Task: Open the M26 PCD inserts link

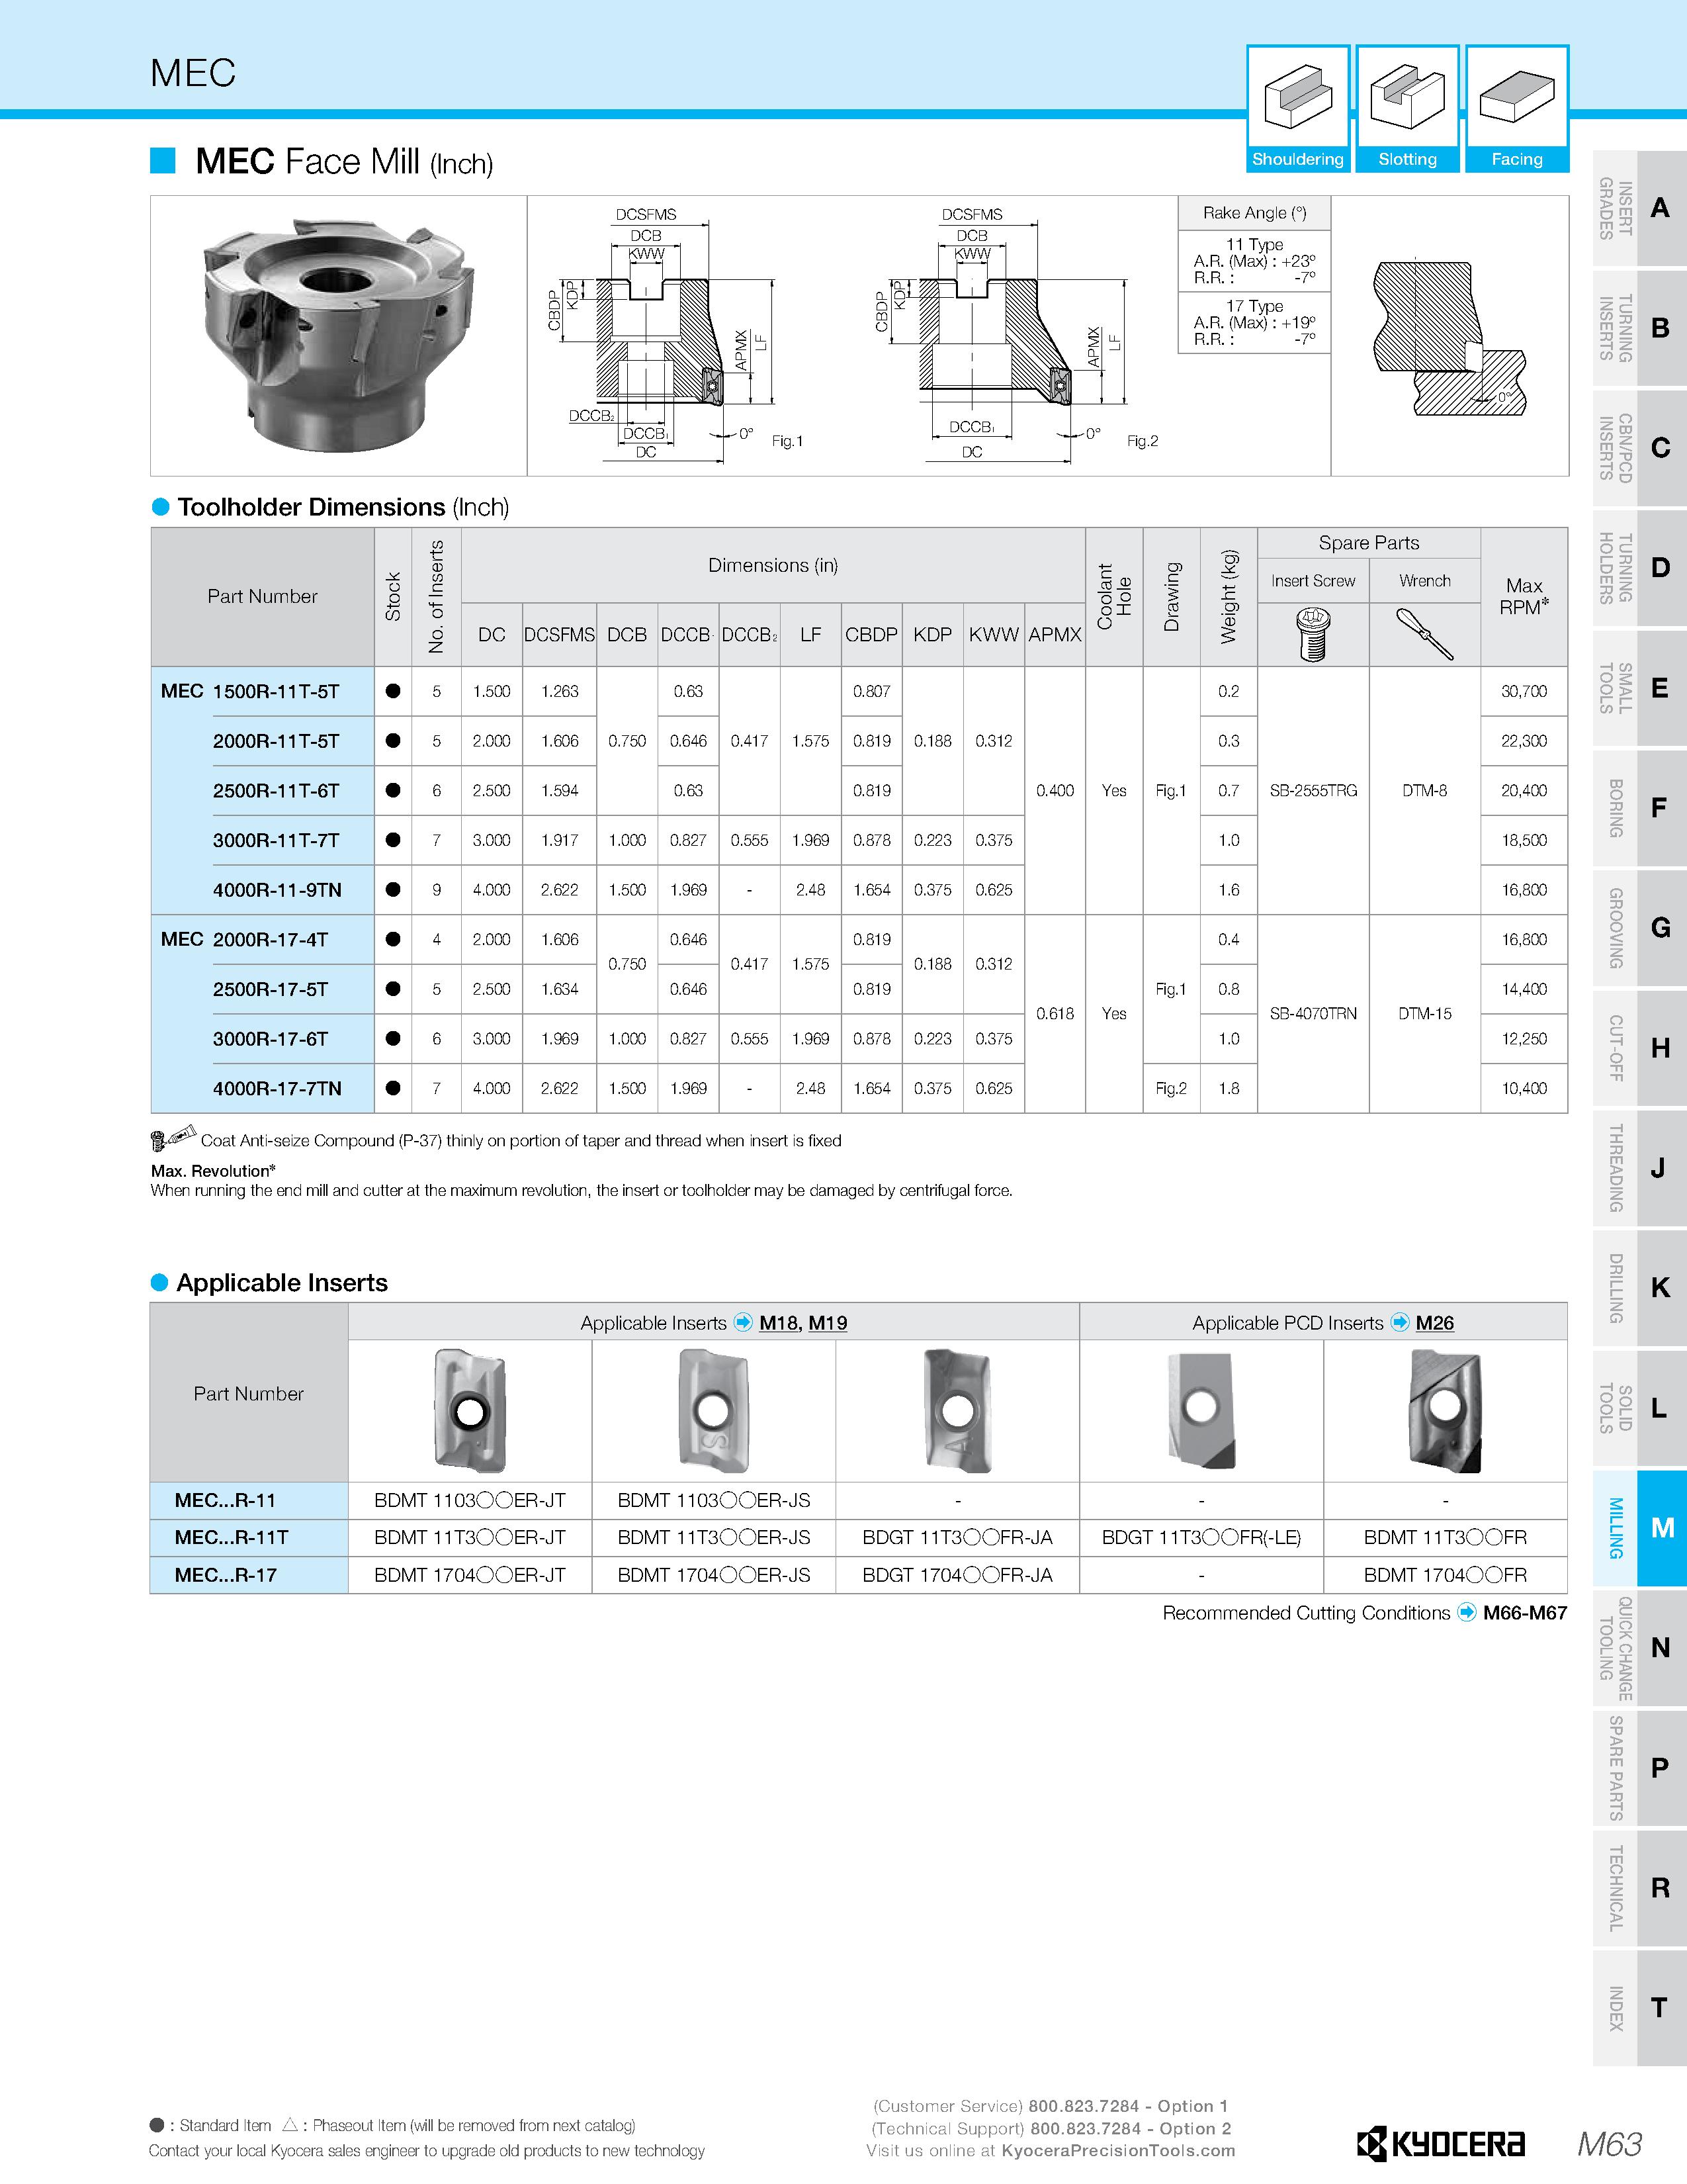Action: click(x=1434, y=1323)
